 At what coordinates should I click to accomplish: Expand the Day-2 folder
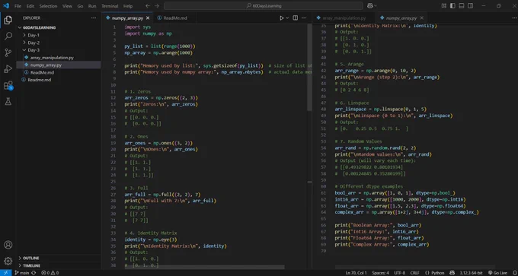(x=34, y=43)
